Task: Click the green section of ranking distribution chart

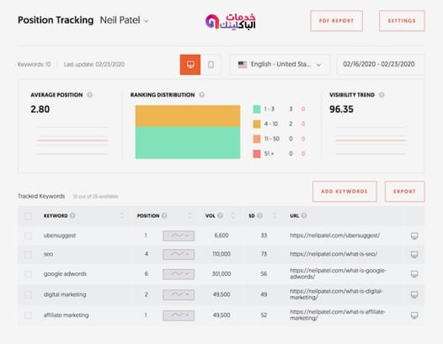Action: pyautogui.click(x=188, y=142)
